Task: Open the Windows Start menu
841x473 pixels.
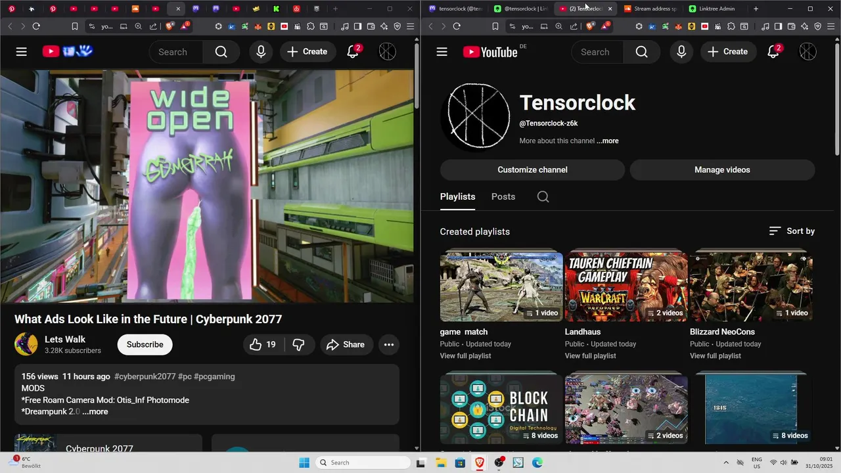Action: tap(304, 462)
